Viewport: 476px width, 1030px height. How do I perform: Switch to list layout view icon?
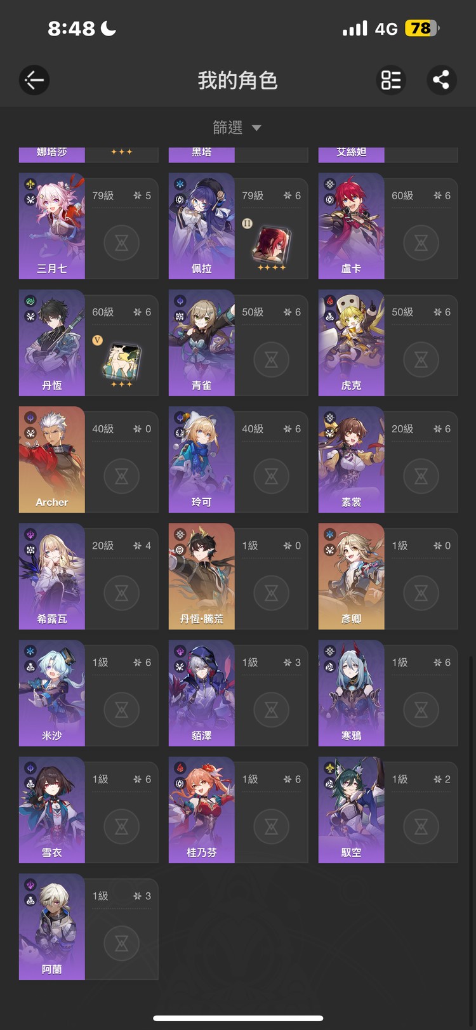point(391,80)
